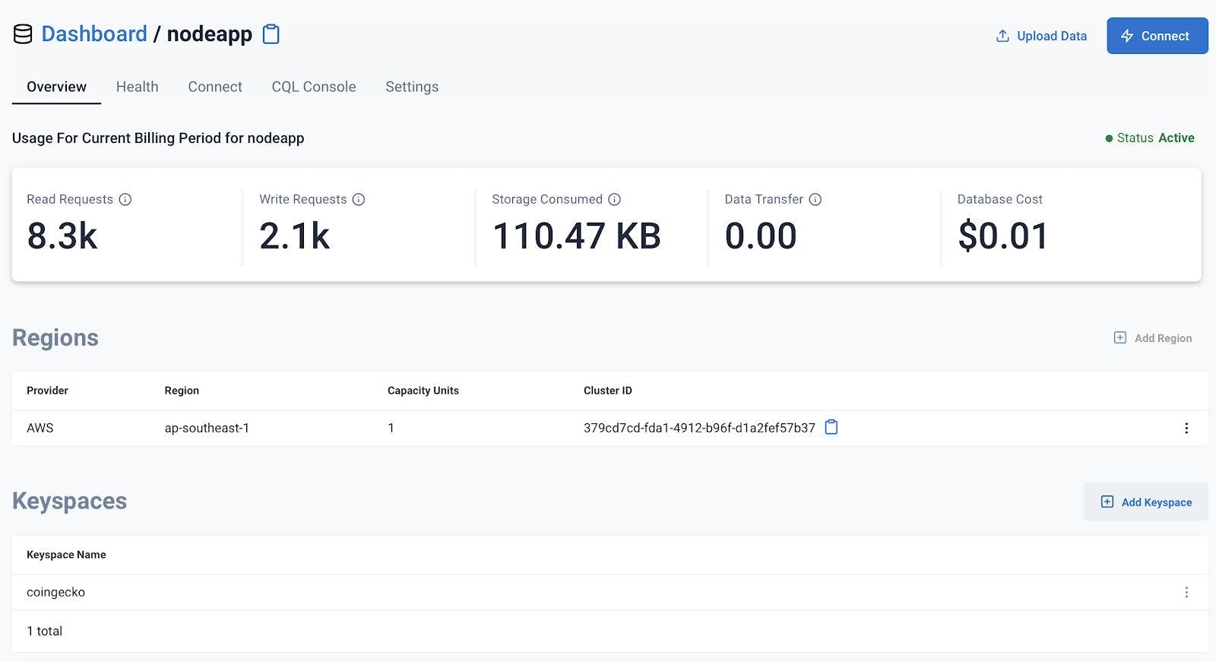Click the Write Requests info icon
This screenshot has height=662, width=1216.
pos(359,199)
